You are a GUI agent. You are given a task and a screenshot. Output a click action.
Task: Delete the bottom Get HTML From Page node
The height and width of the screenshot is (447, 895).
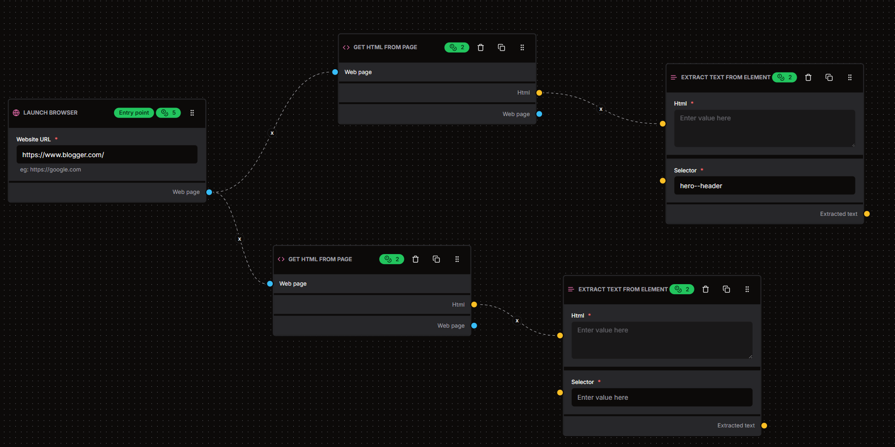click(x=416, y=259)
